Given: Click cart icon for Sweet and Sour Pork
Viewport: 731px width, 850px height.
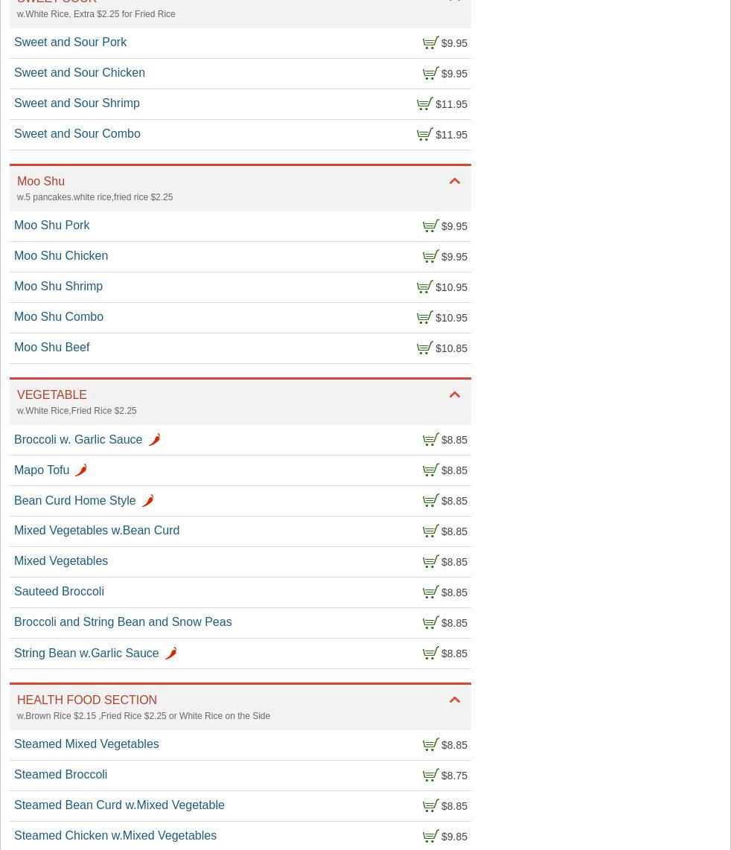Looking at the screenshot, I should pos(430,43).
